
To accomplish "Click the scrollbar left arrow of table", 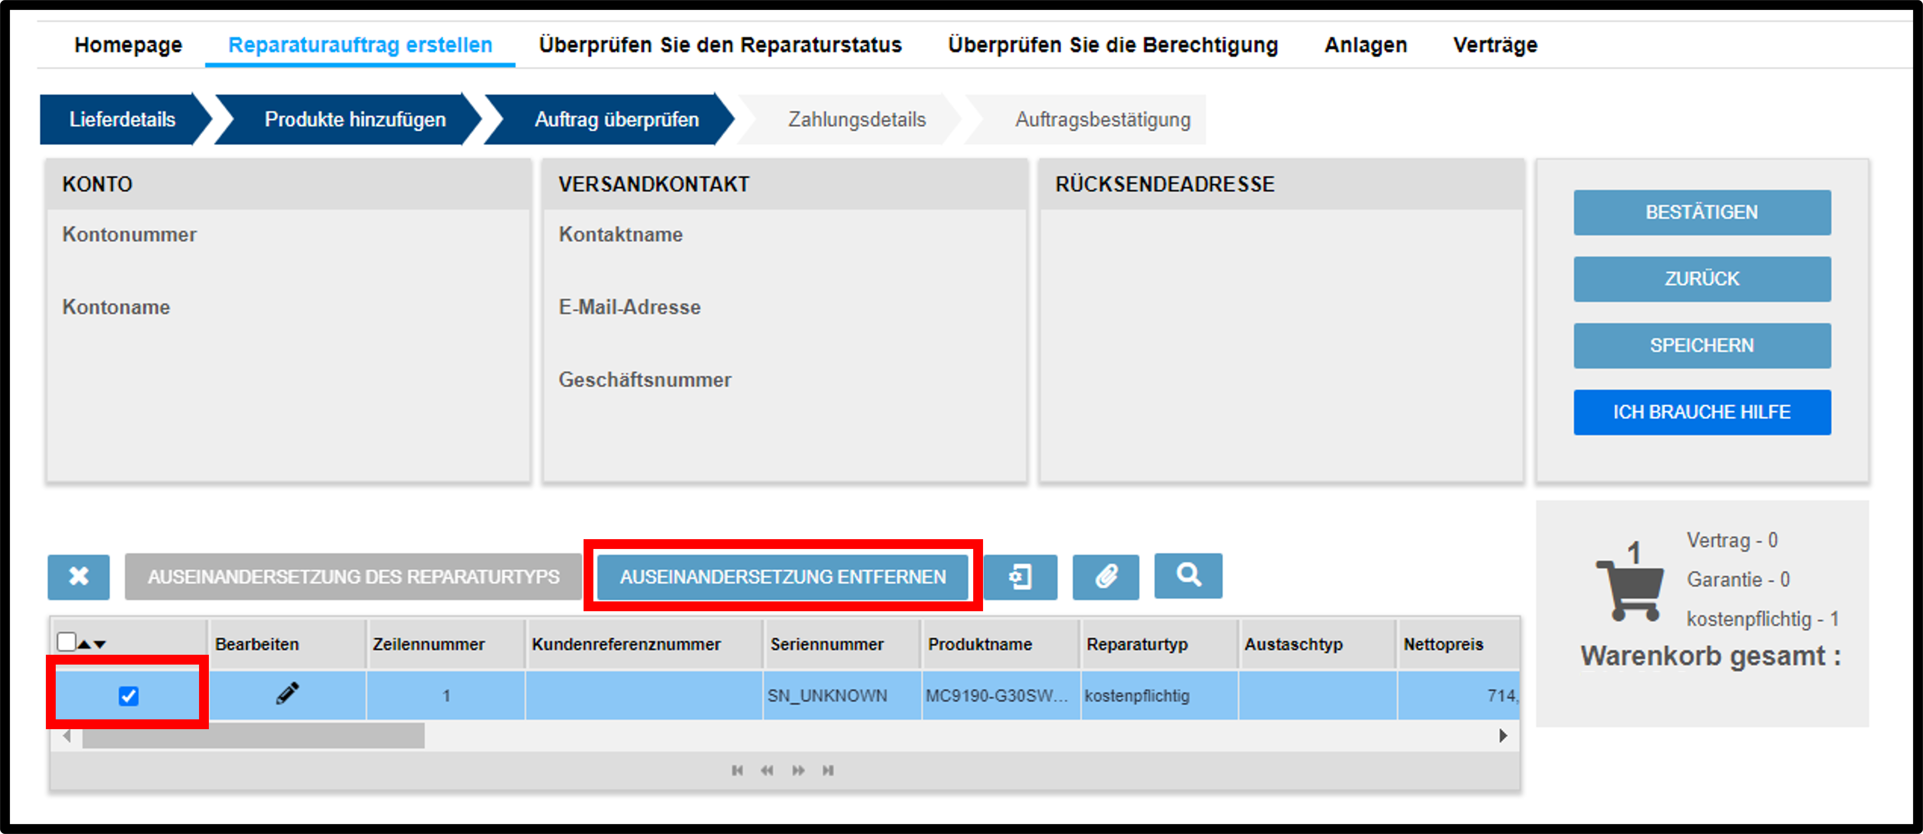I will click(x=67, y=736).
